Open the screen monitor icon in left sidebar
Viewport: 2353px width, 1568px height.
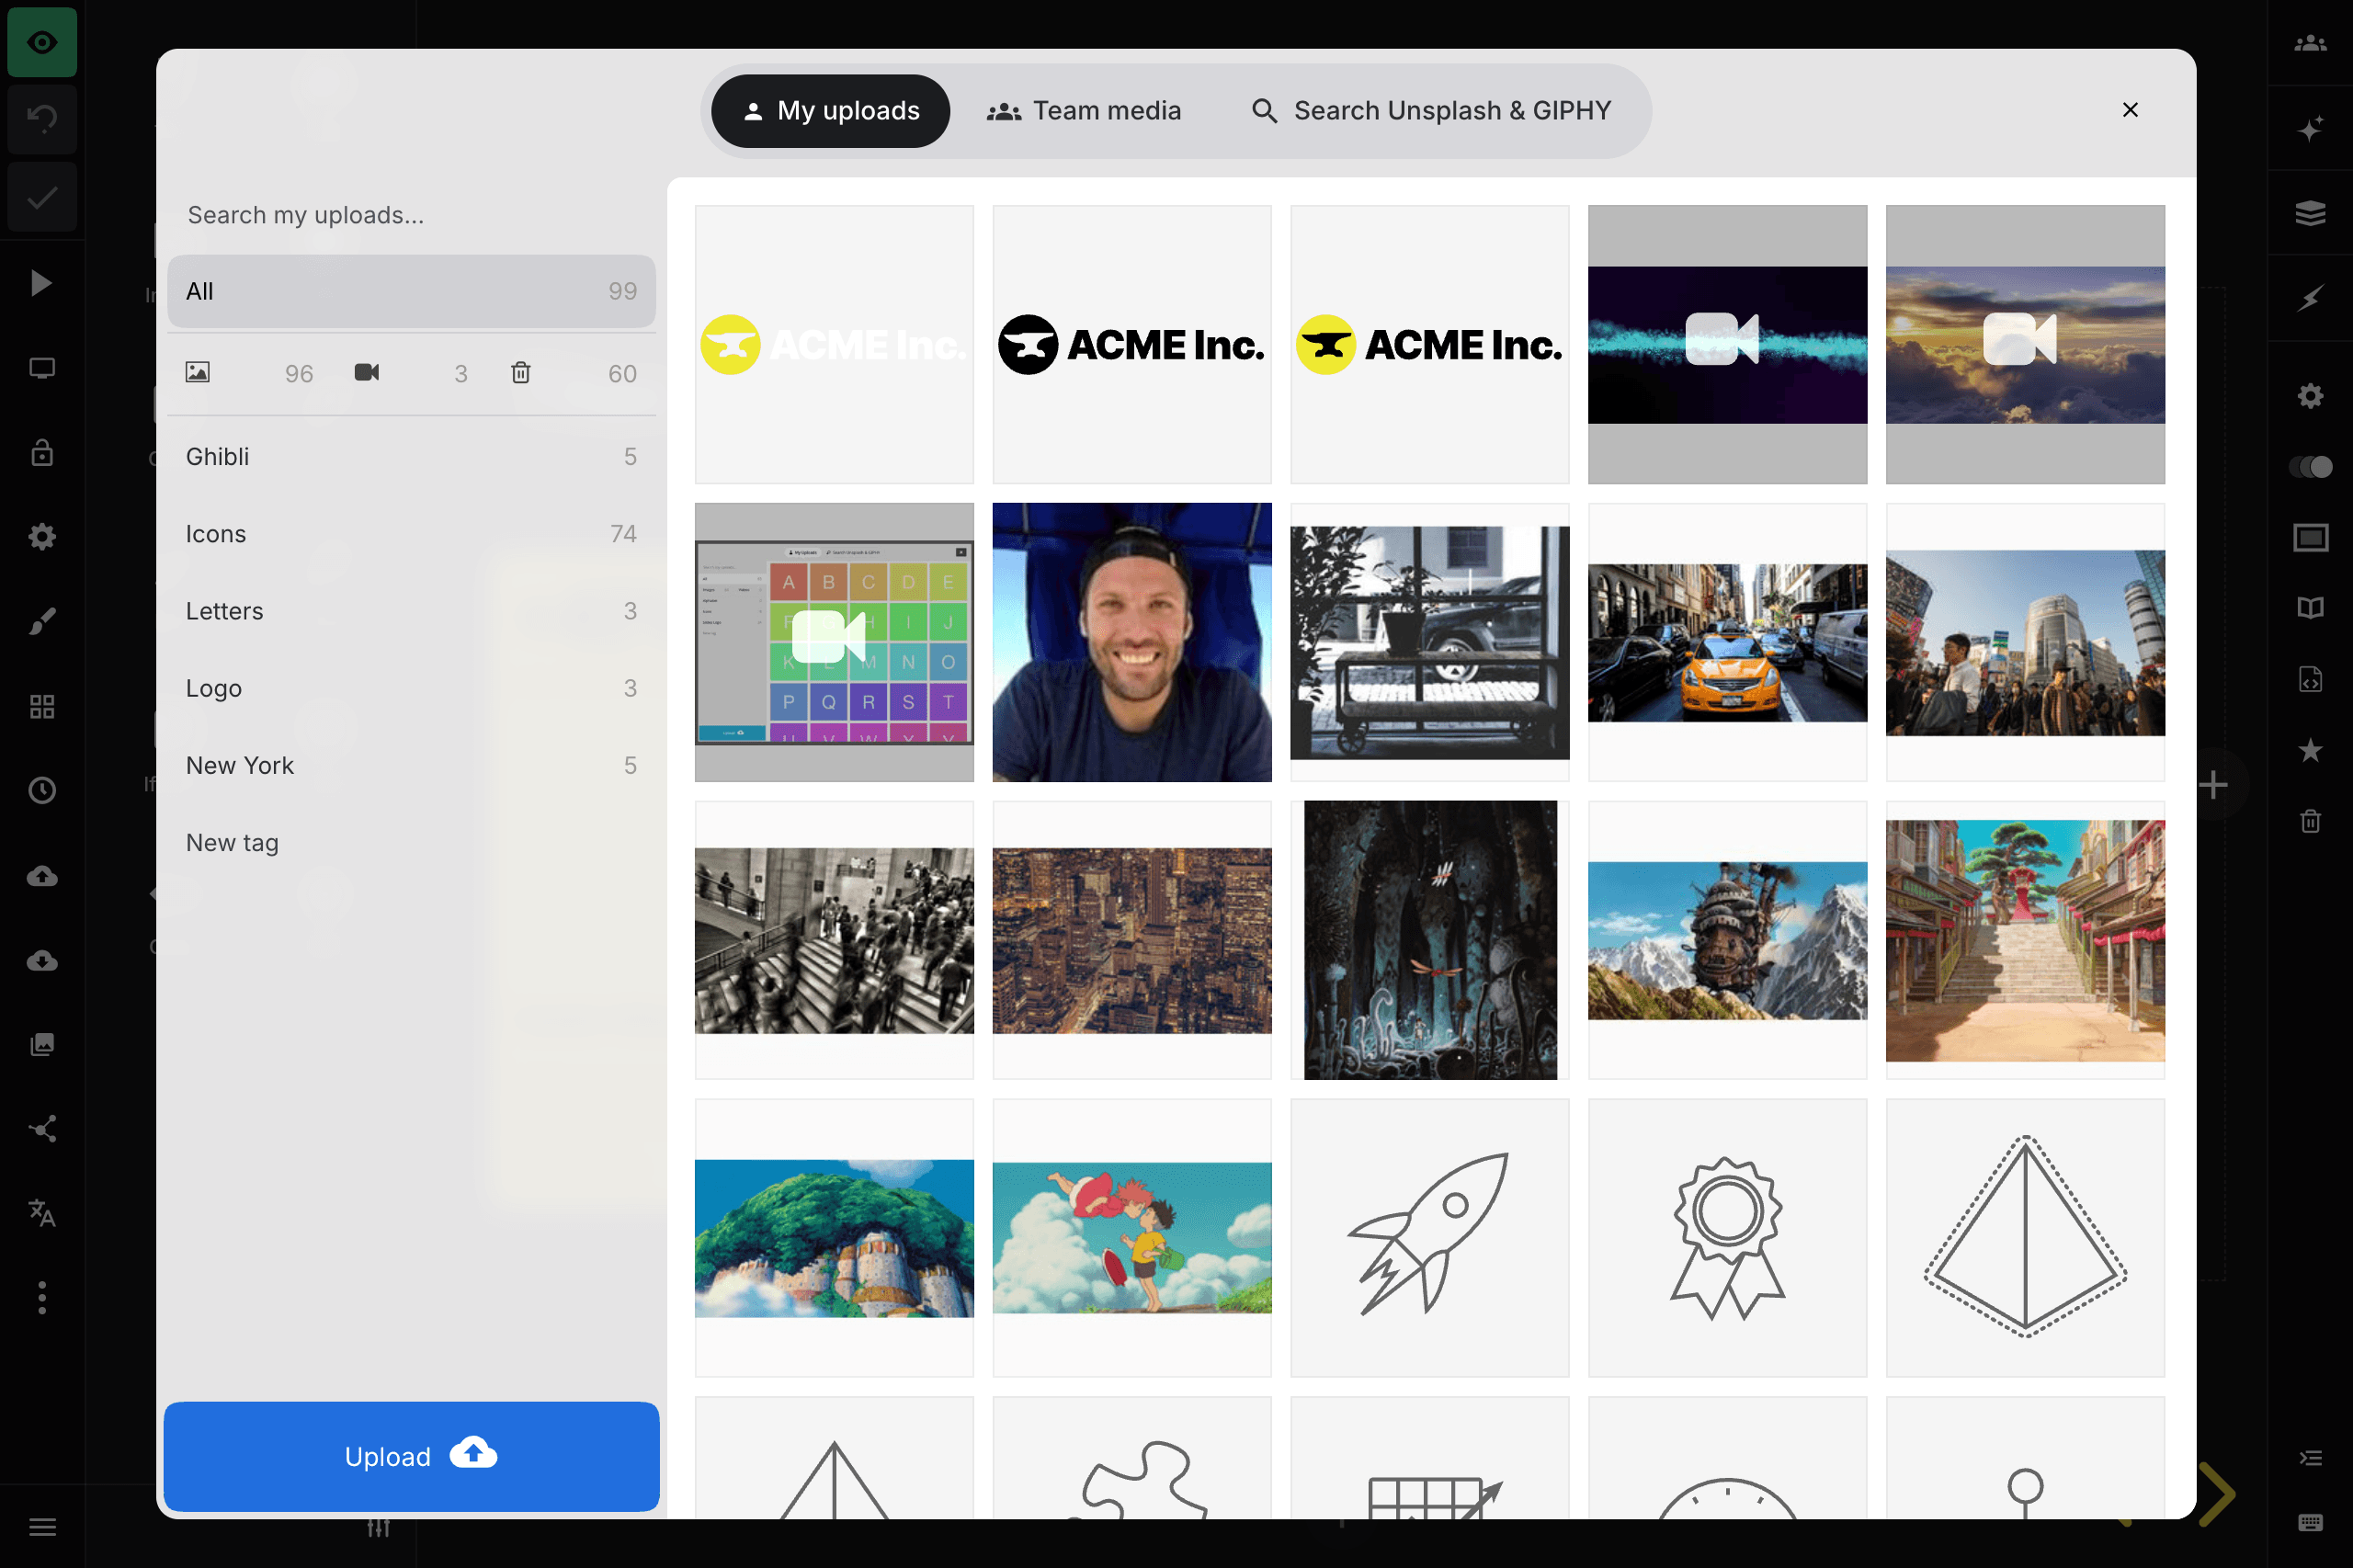coord(41,368)
